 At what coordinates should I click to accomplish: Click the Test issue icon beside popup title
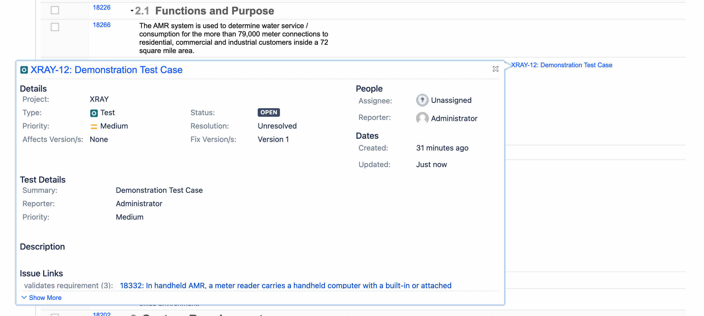pos(24,70)
